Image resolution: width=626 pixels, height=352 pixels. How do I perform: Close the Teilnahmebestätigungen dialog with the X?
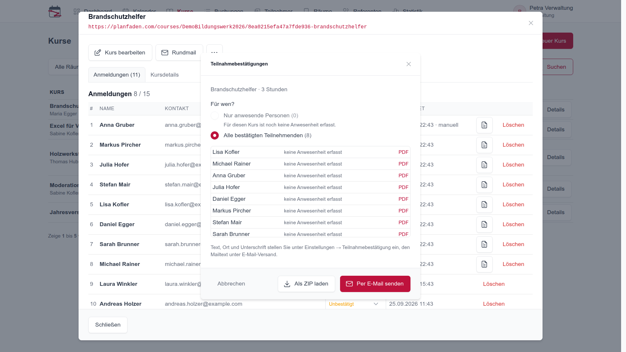pyautogui.click(x=409, y=64)
